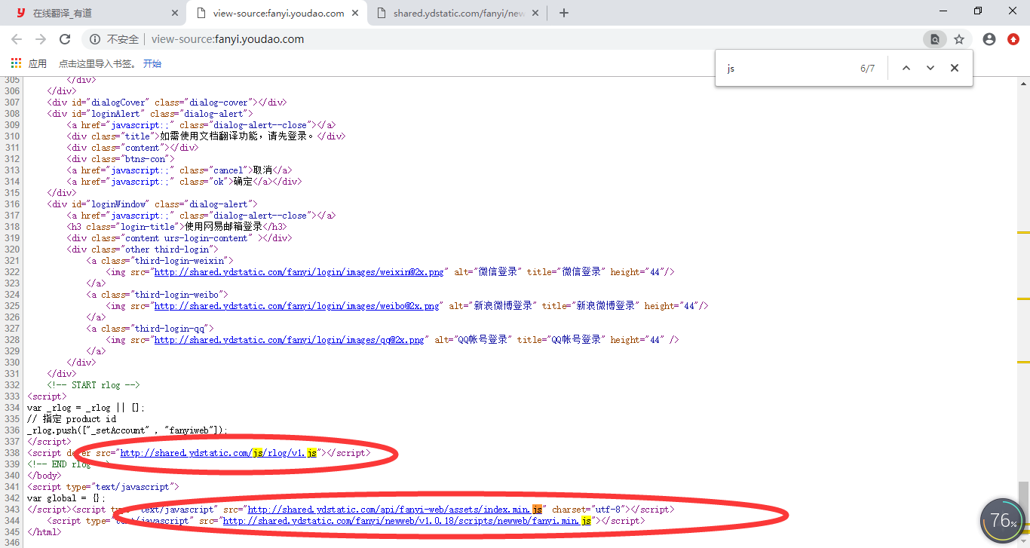1030x548 pixels.
Task: Click the 开始 import bookmarks link
Action: click(152, 63)
